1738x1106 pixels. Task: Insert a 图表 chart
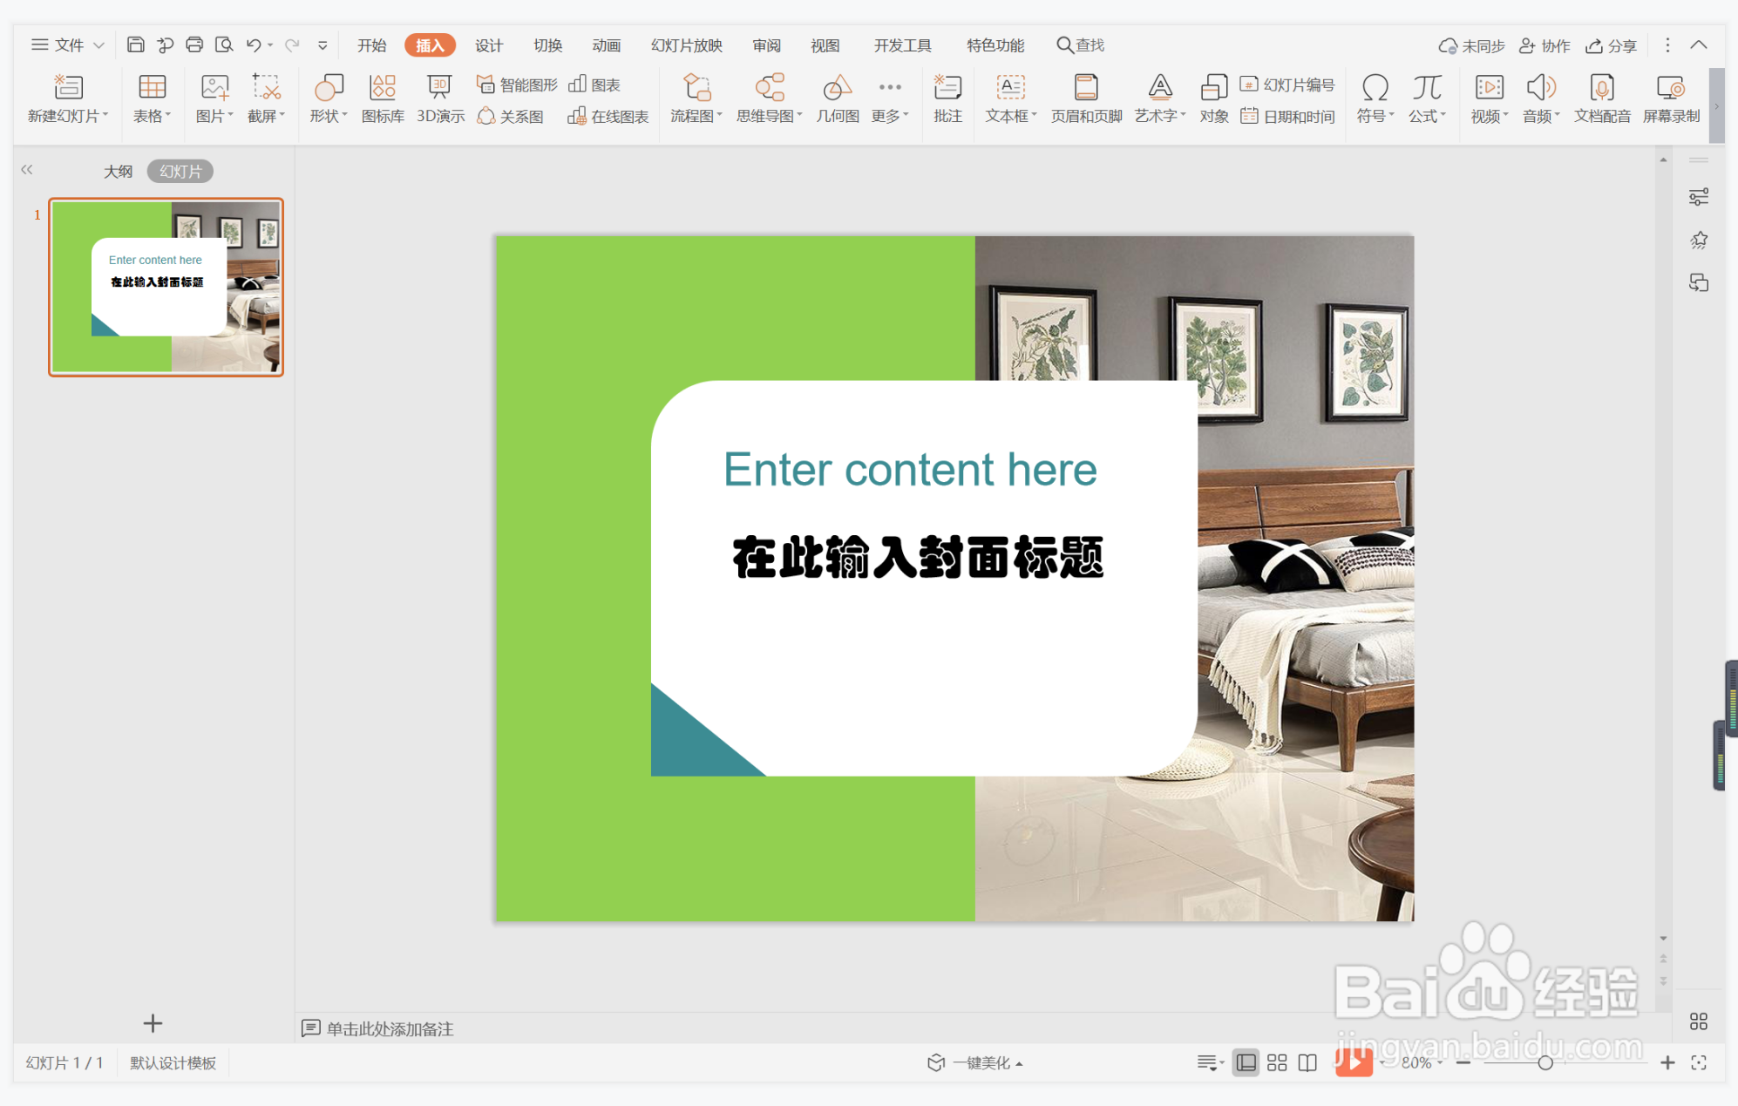tap(594, 85)
